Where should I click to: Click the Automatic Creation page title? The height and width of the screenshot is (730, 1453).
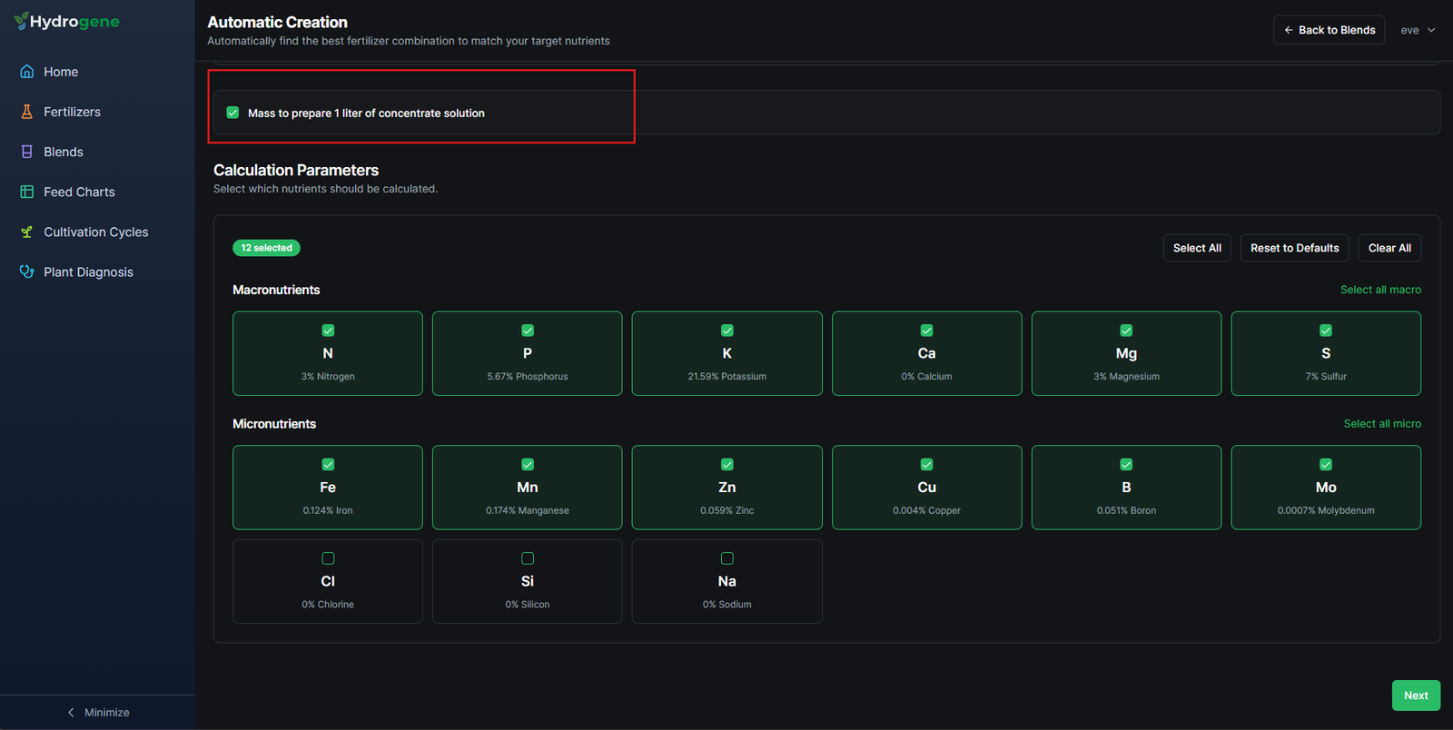pyautogui.click(x=277, y=22)
